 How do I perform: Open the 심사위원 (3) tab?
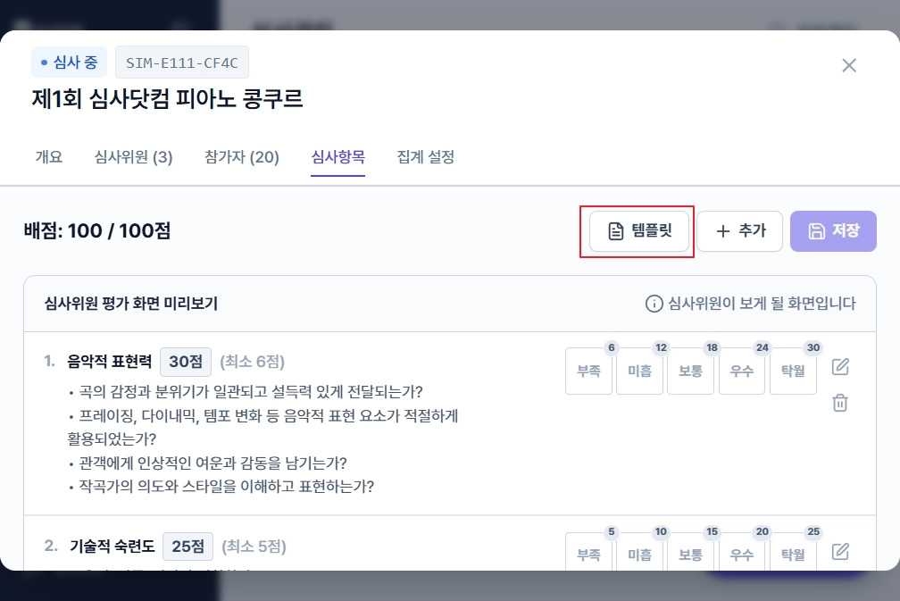(x=133, y=157)
